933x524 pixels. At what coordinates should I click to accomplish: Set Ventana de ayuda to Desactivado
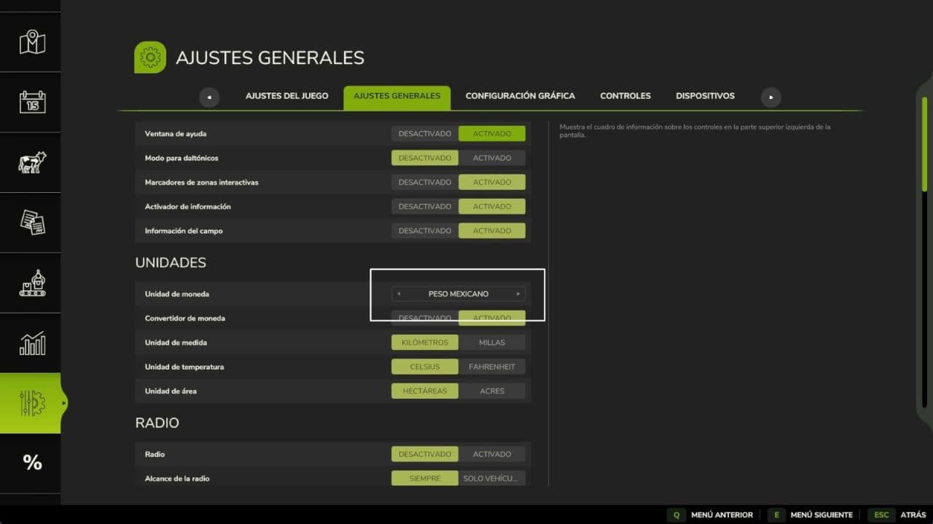(x=425, y=134)
